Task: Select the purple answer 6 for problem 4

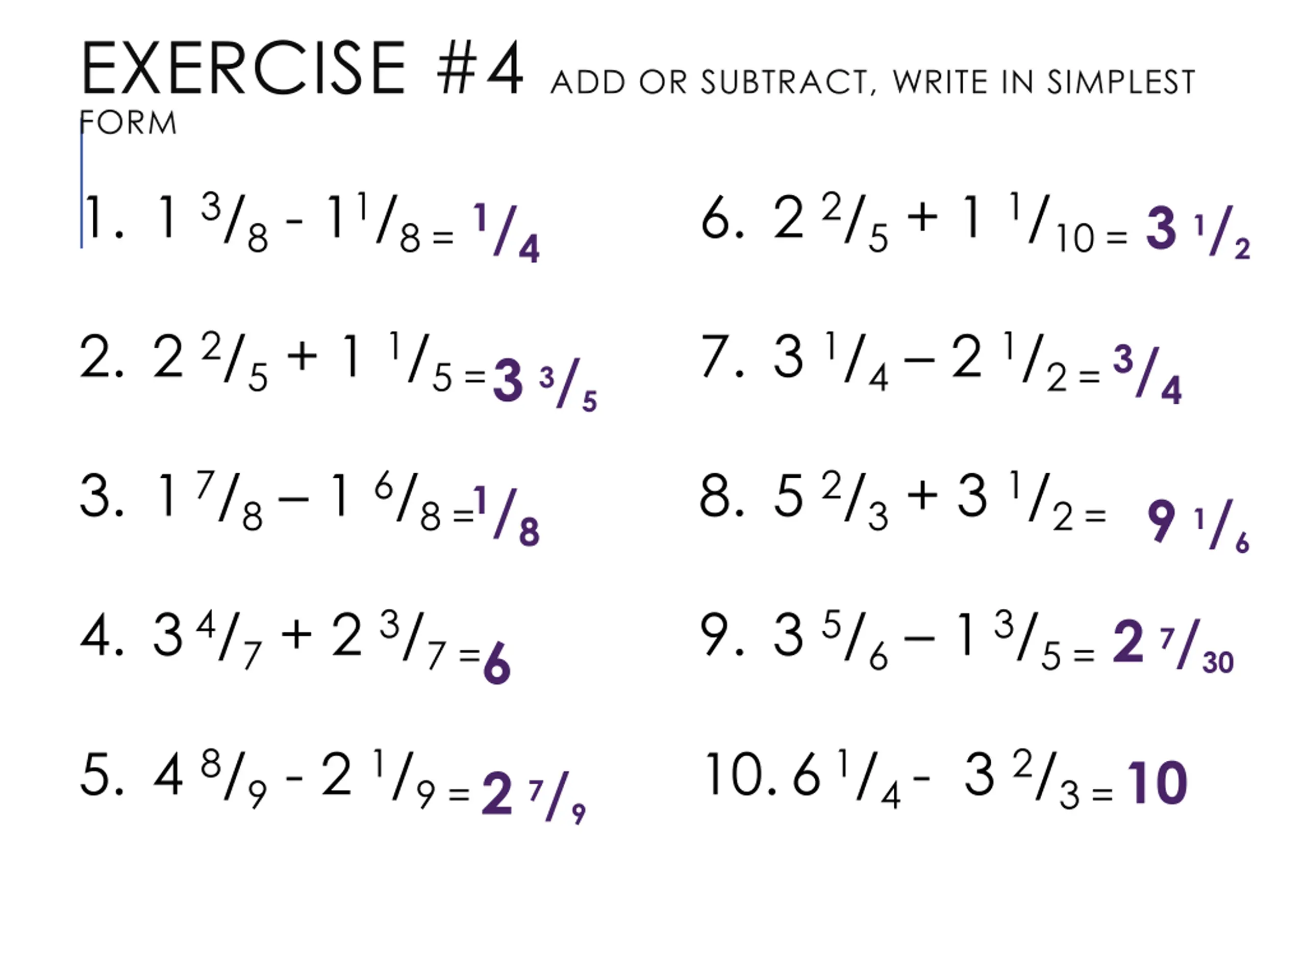Action: [x=496, y=663]
